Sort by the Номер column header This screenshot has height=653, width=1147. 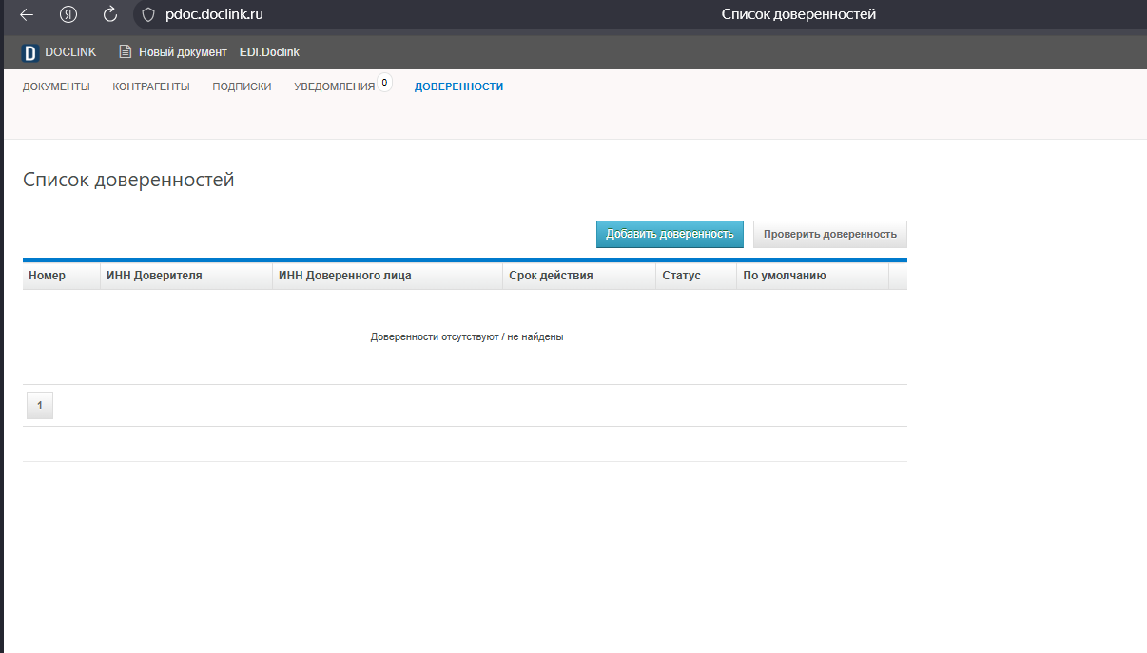62,276
